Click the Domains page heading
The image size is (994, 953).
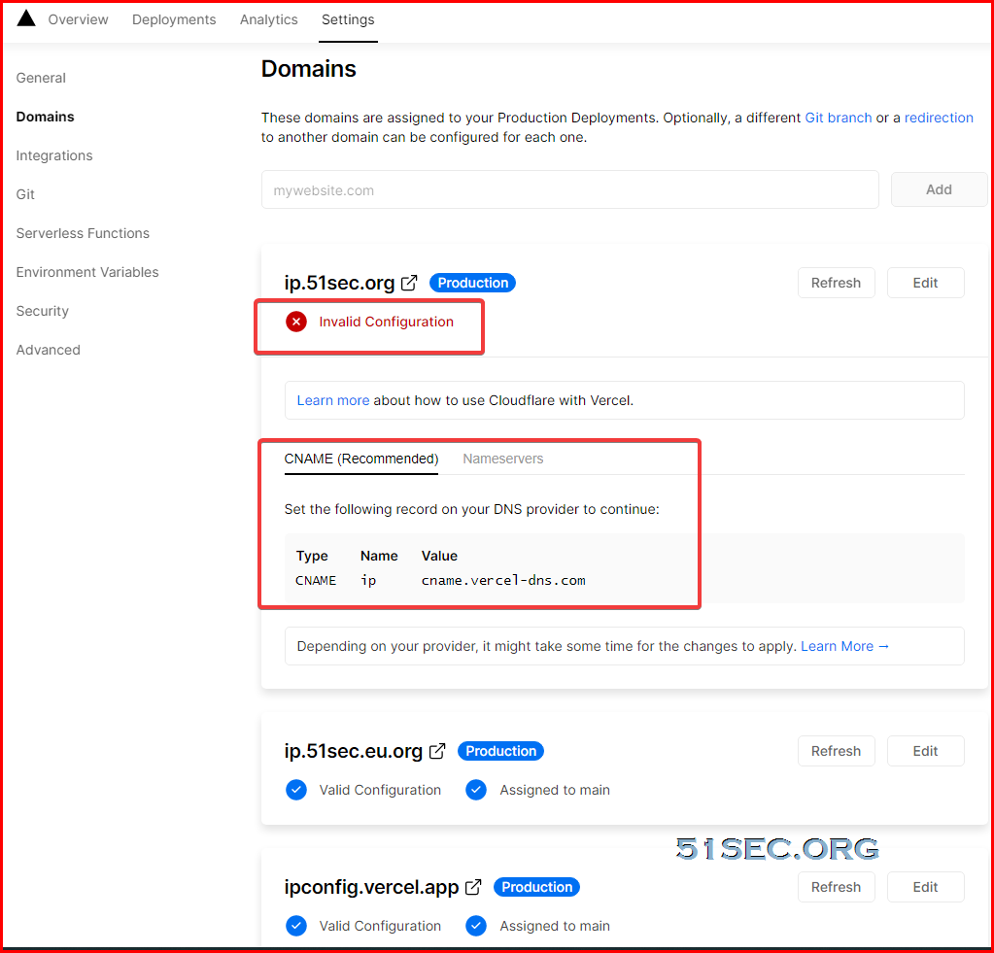[309, 68]
